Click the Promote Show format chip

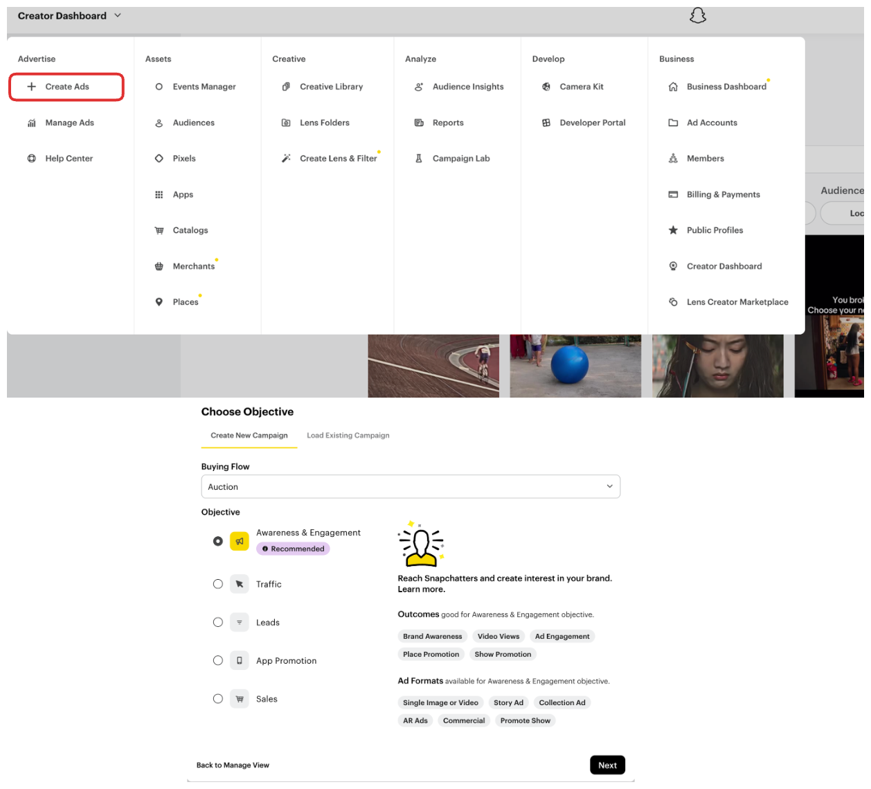tap(526, 720)
